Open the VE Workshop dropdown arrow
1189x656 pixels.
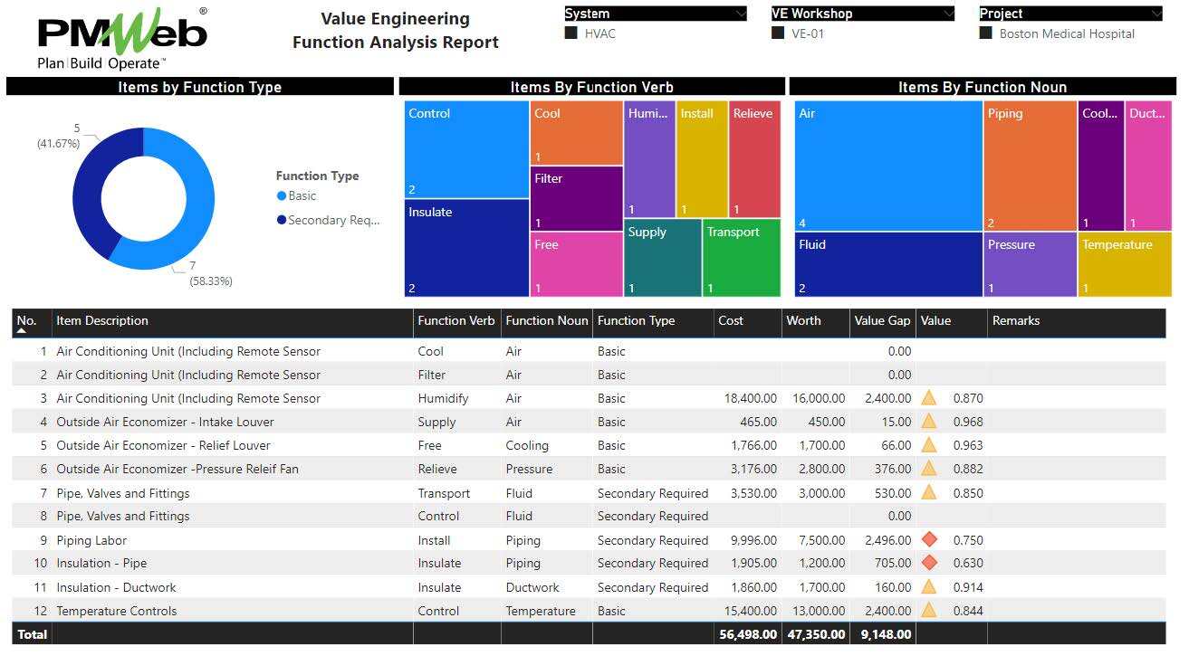point(948,14)
